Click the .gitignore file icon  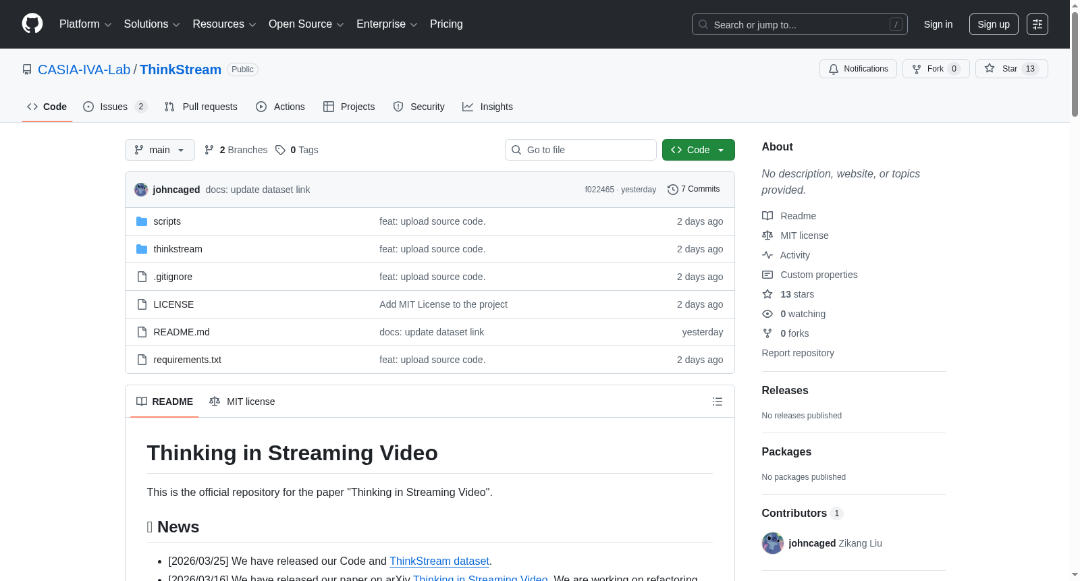pos(142,277)
